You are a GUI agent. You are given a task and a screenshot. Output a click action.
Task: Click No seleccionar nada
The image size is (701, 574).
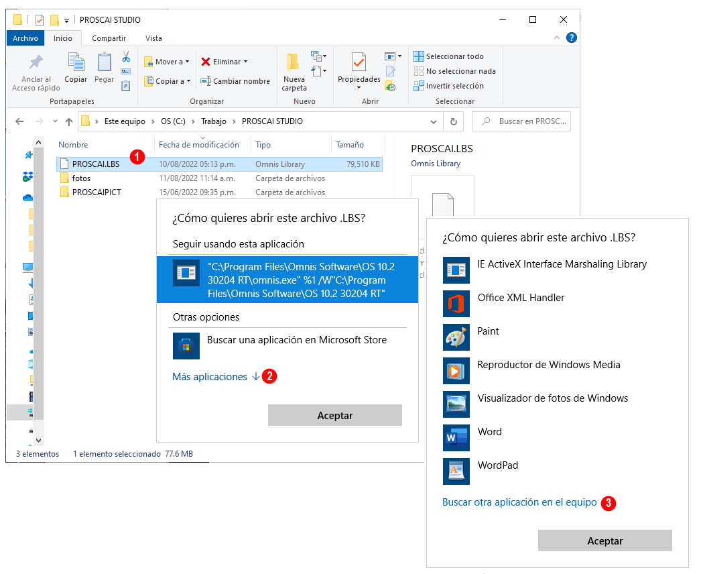[454, 71]
